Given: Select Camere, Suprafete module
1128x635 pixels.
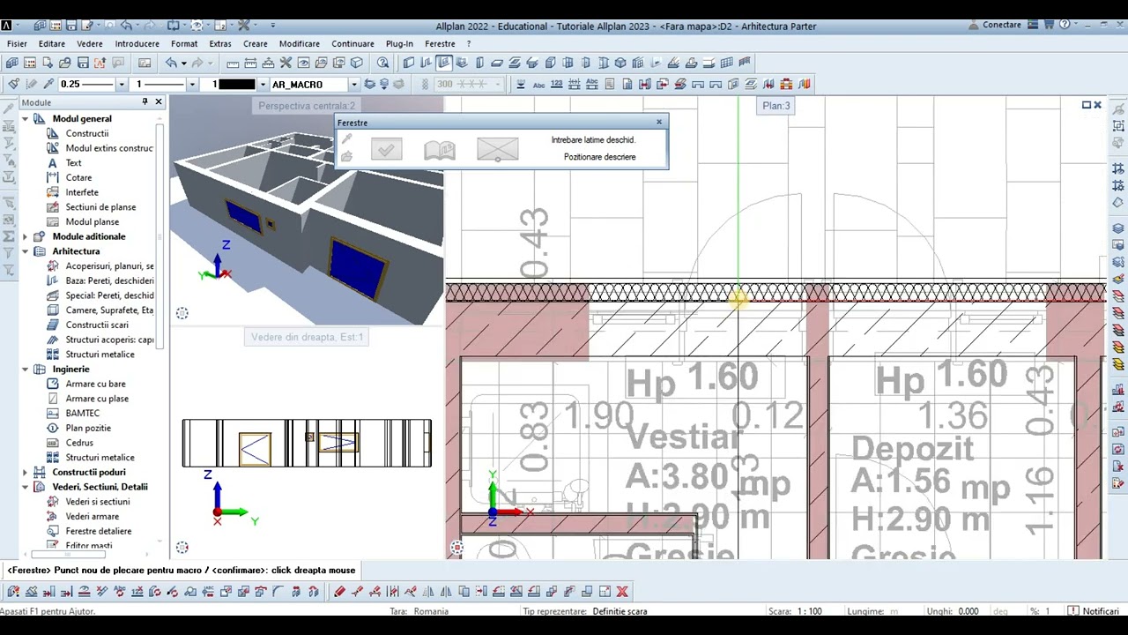Looking at the screenshot, I should coord(109,310).
